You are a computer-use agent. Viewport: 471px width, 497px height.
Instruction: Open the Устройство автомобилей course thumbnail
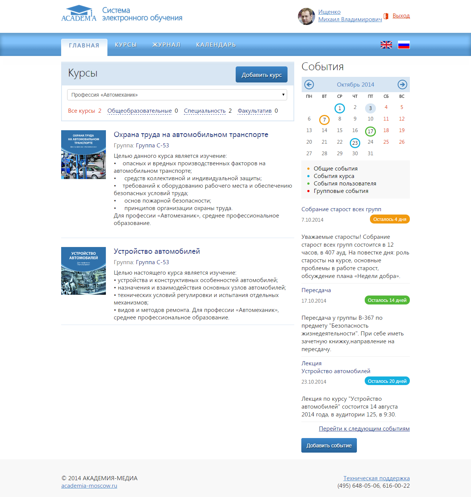pyautogui.click(x=84, y=271)
